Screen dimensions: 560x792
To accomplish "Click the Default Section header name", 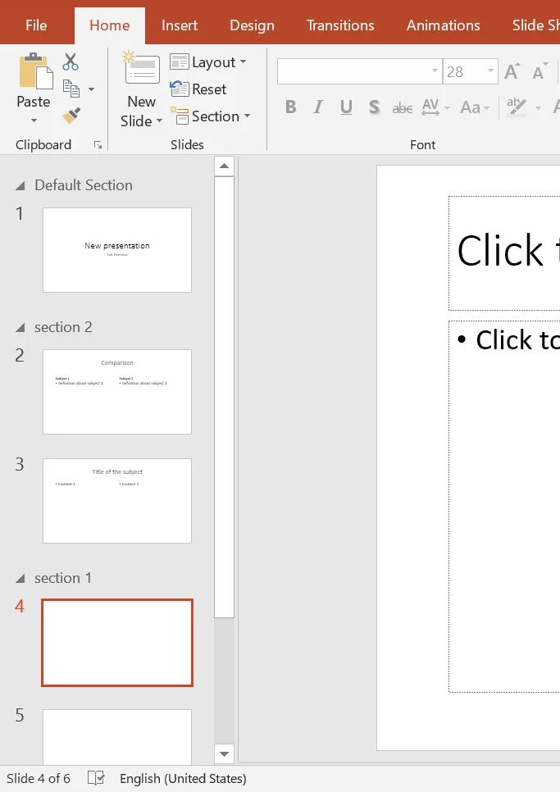I will coord(84,185).
